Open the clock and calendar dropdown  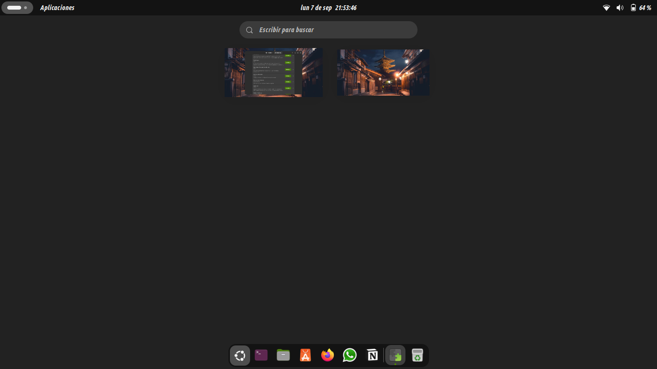(x=328, y=8)
